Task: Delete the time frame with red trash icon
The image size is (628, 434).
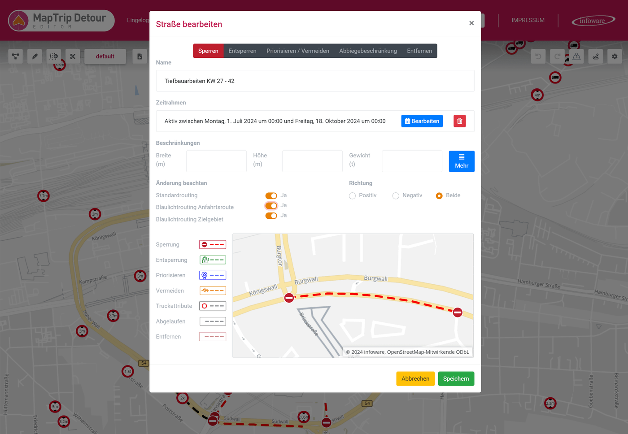Action: click(x=460, y=121)
